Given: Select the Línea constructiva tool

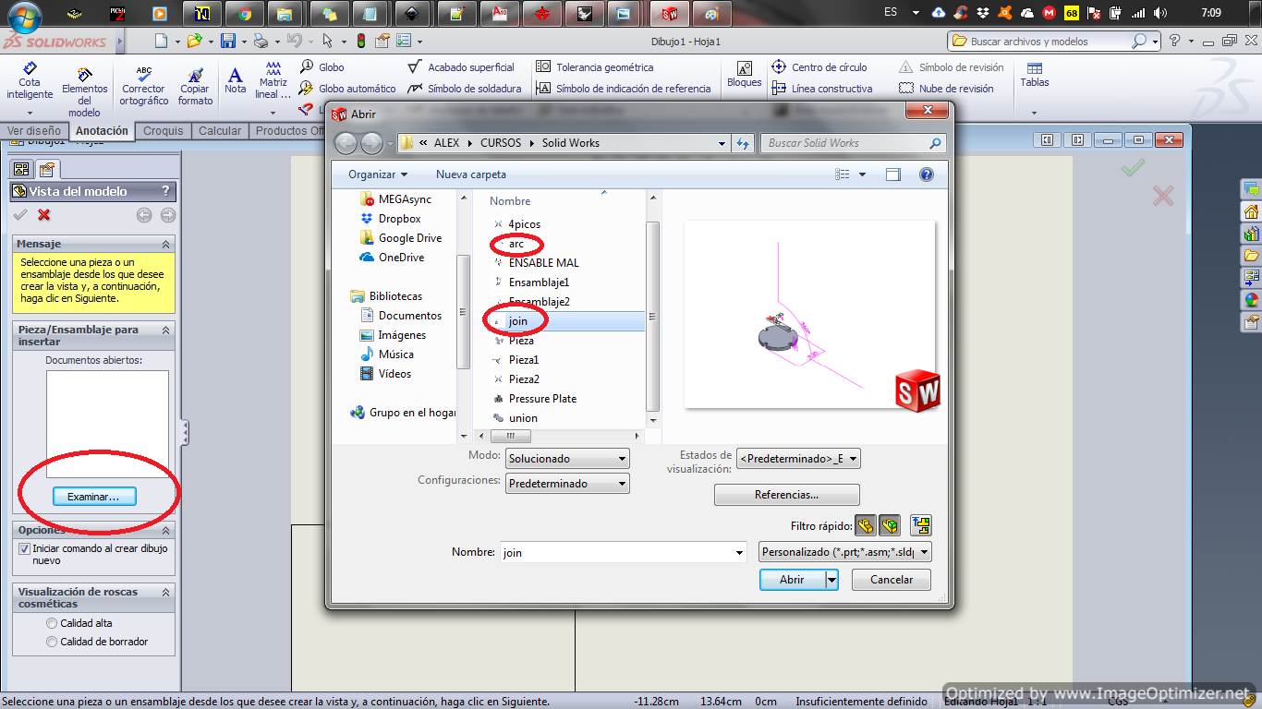Looking at the screenshot, I should 821,89.
